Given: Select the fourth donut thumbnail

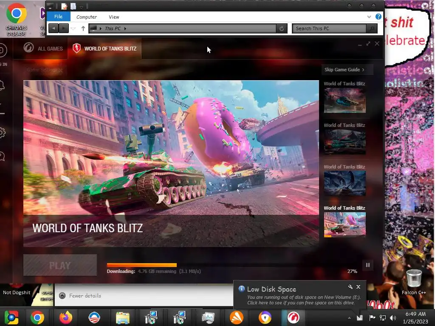Looking at the screenshot, I should click(x=345, y=225).
